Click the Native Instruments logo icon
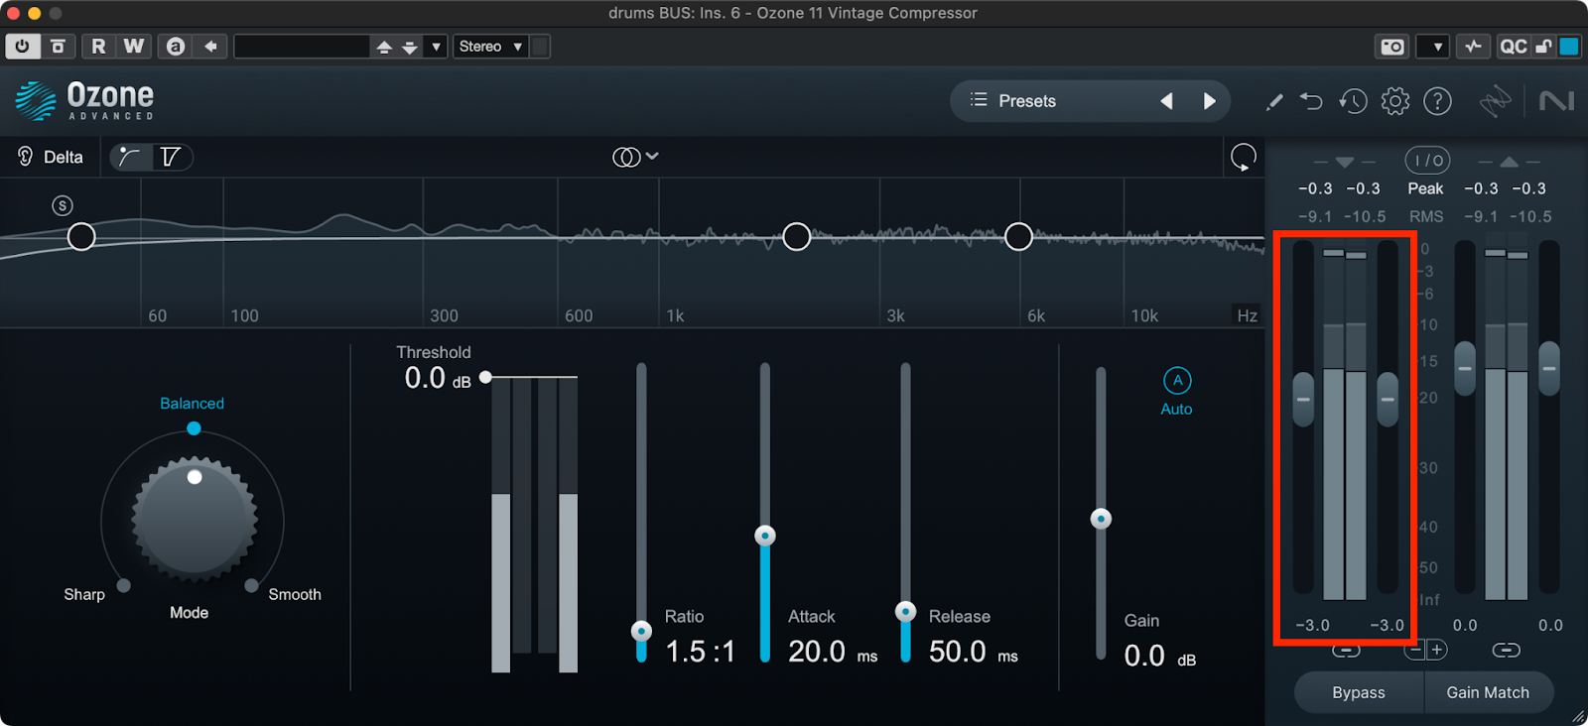This screenshot has height=726, width=1588. 1556,101
